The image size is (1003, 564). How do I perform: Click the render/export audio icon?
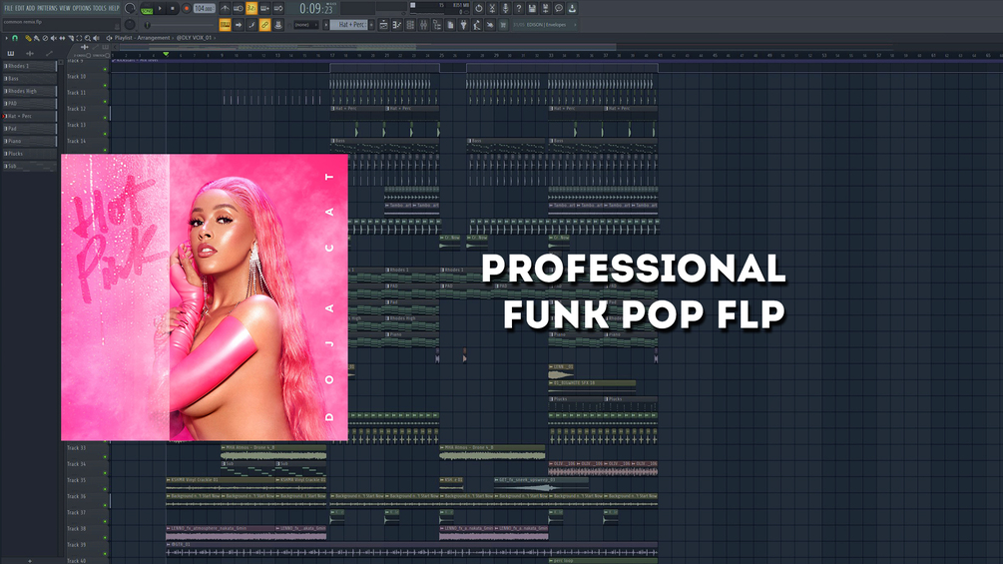pyautogui.click(x=545, y=8)
